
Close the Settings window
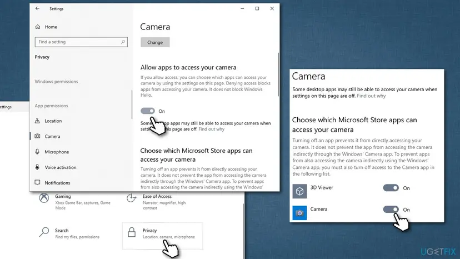272,8
